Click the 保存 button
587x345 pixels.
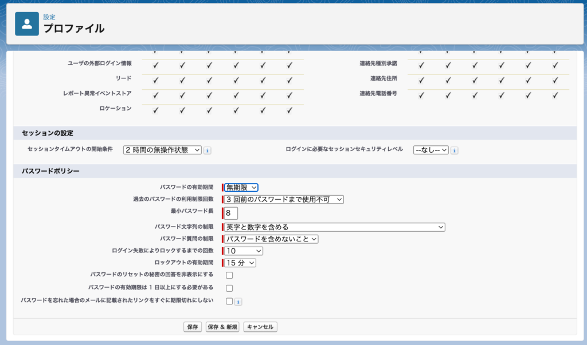(x=193, y=327)
